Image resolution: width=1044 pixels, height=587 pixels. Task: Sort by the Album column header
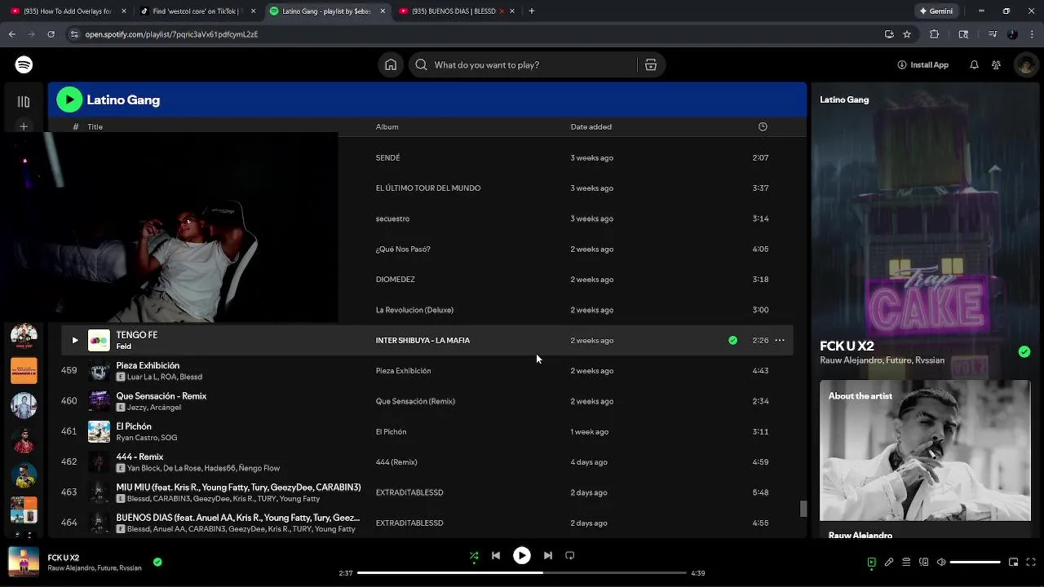point(387,126)
